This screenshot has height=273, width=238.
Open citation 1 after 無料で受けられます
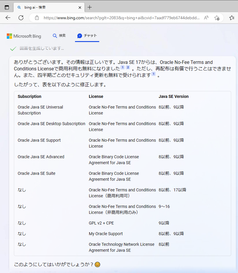click(x=153, y=74)
